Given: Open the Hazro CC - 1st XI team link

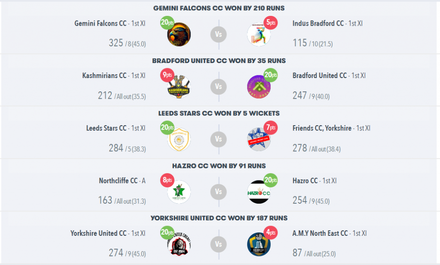Looking at the screenshot, I should click(x=314, y=181).
